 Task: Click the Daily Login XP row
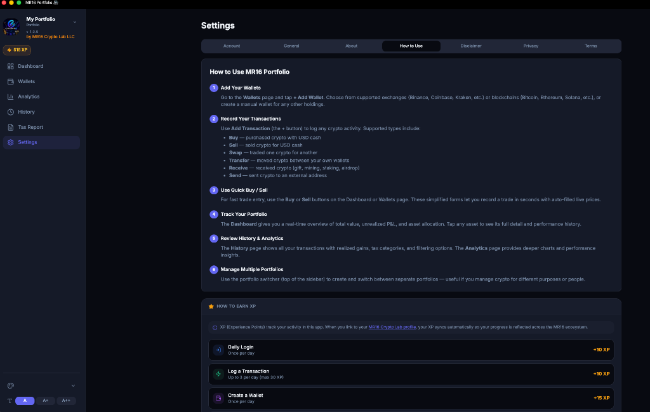click(x=411, y=350)
